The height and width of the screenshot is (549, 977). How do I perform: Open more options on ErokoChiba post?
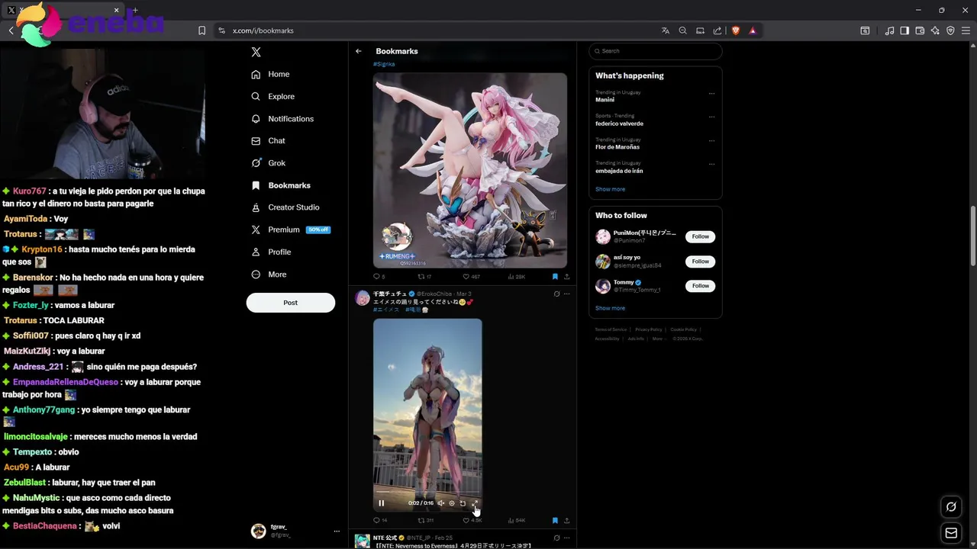pyautogui.click(x=566, y=294)
